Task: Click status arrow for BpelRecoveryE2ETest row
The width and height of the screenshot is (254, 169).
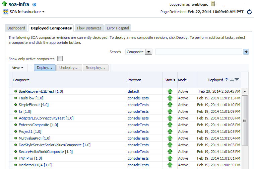Action: [x=170, y=91]
